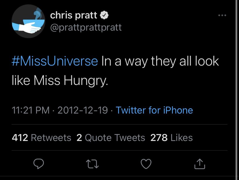
Task: Open the share tweet icon
Action: 199,164
